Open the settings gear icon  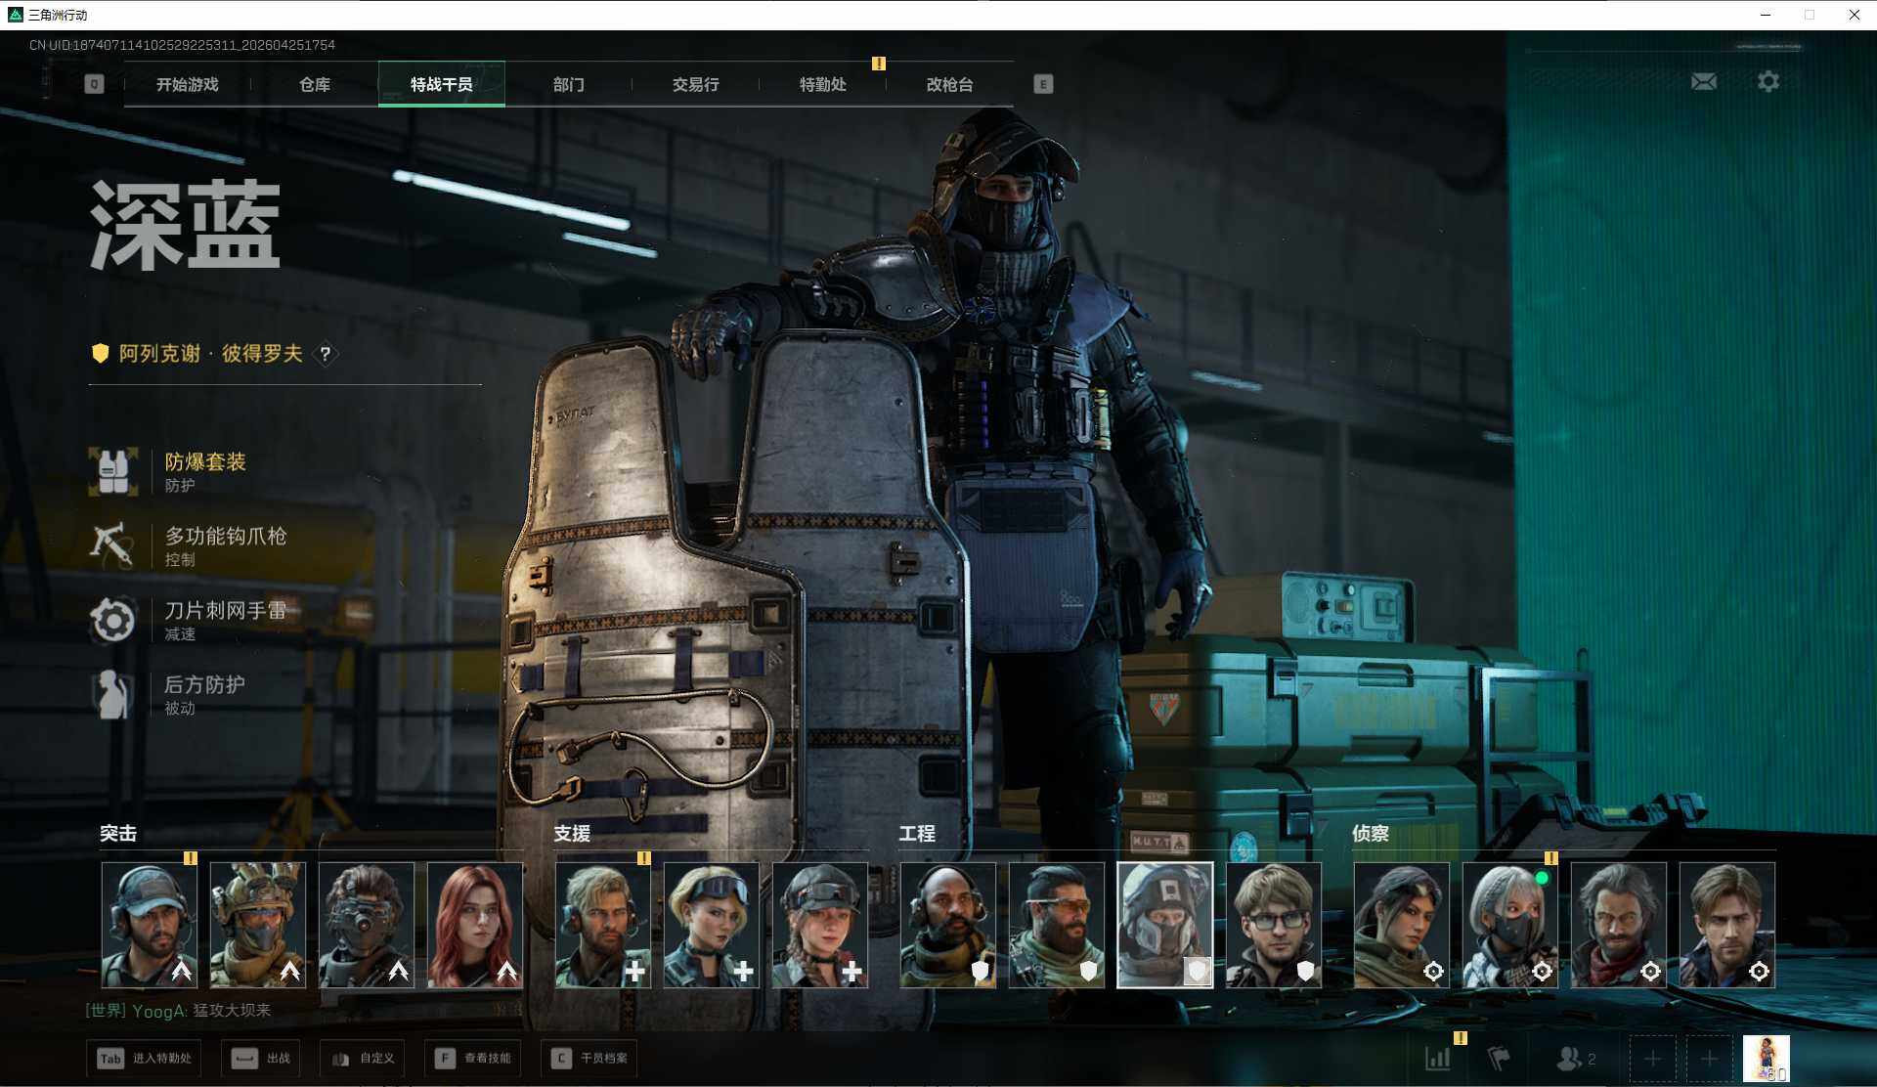click(x=1768, y=82)
